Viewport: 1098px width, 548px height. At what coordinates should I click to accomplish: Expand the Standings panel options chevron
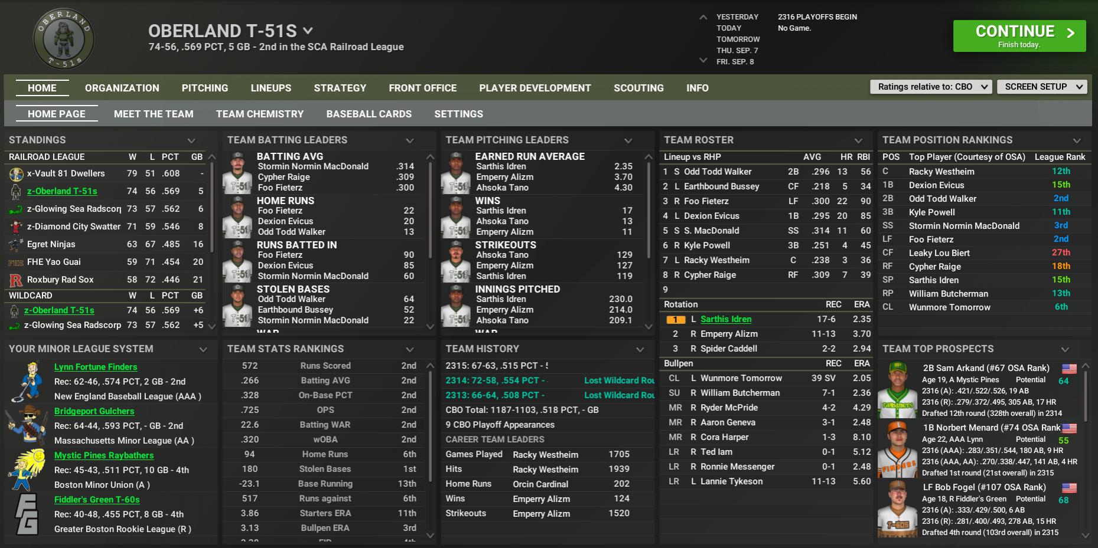tap(191, 140)
